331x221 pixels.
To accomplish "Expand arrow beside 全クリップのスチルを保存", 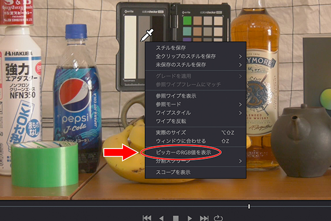I will 240,56.
